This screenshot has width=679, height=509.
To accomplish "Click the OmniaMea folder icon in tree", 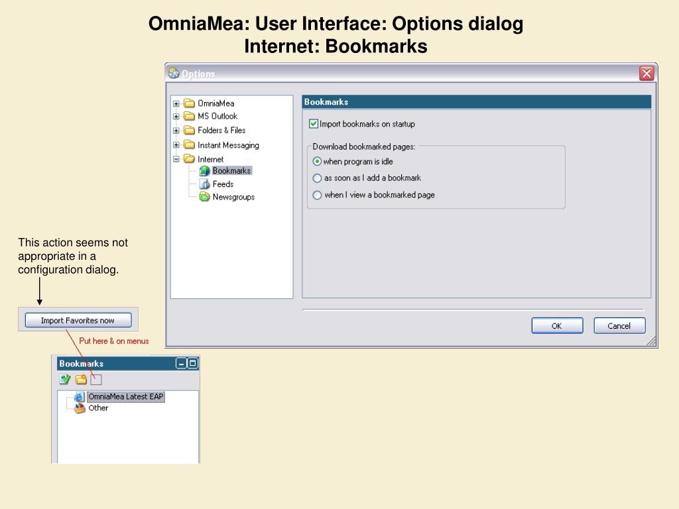I will (189, 103).
